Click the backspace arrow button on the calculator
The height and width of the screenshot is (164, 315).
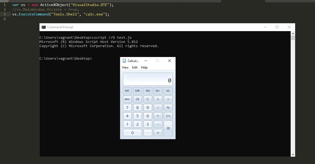click(x=127, y=99)
